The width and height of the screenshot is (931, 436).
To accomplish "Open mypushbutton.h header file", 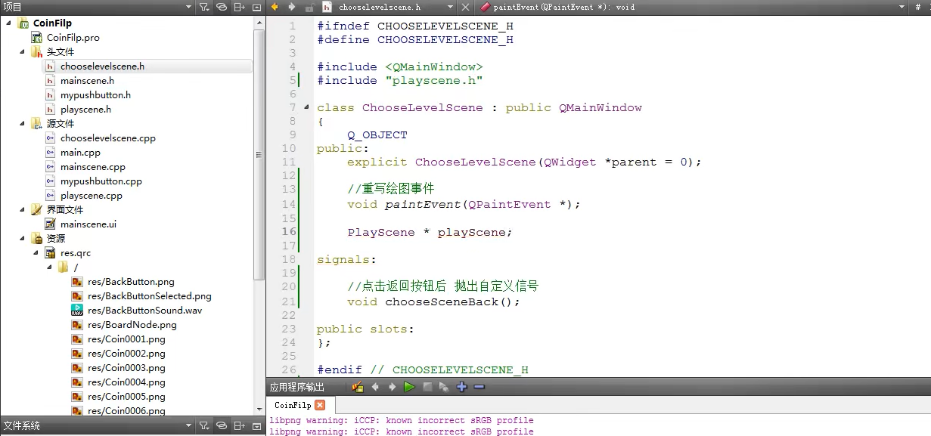I will [x=95, y=95].
